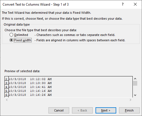
Task: Click the preview scroll up arrow
Action: pyautogui.click(x=135, y=79)
